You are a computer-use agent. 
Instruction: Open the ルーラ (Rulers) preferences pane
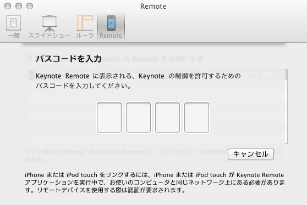click(85, 27)
